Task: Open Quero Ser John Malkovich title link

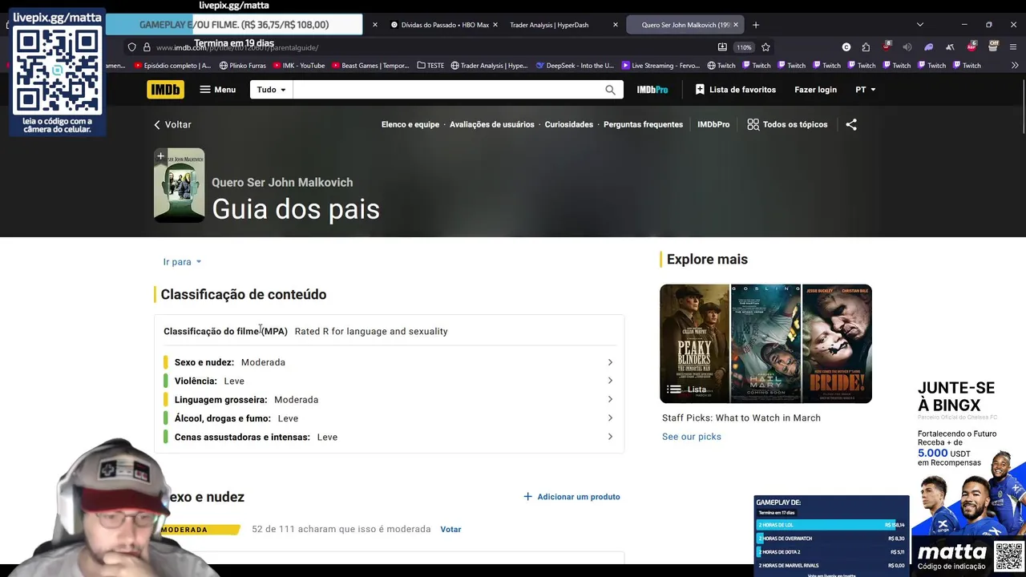Action: (282, 183)
